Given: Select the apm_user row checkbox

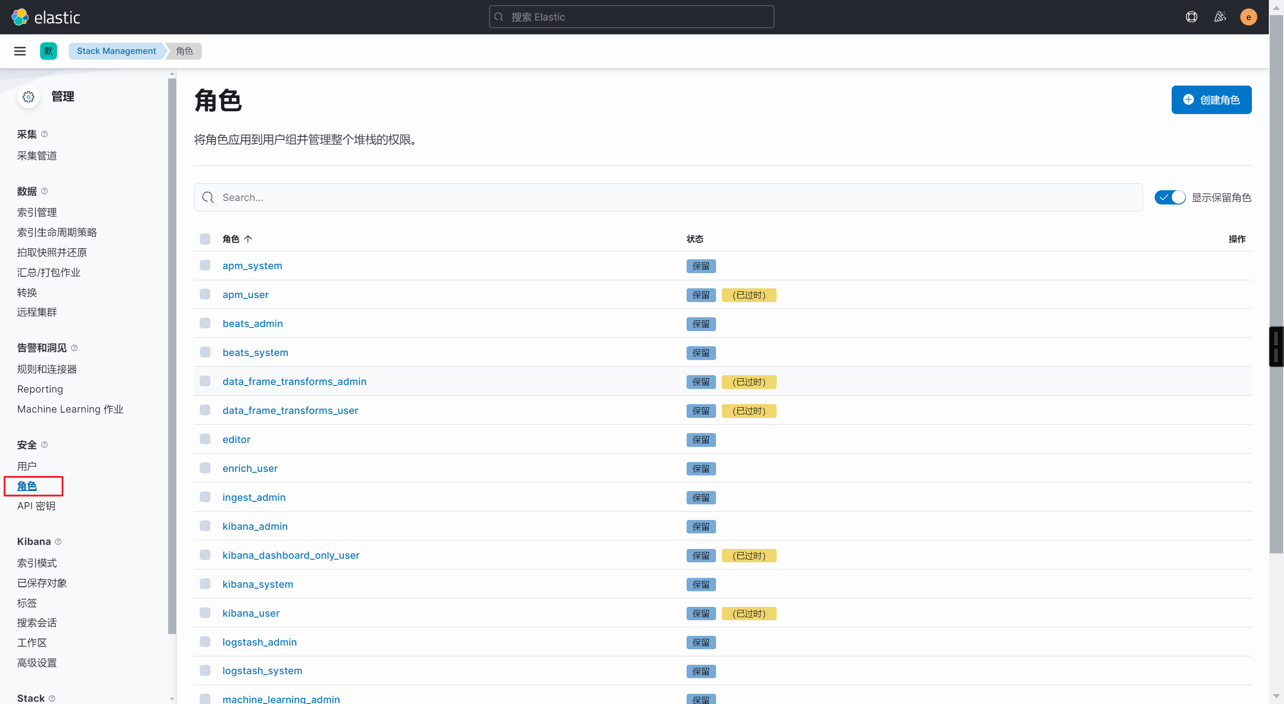Looking at the screenshot, I should [x=205, y=294].
